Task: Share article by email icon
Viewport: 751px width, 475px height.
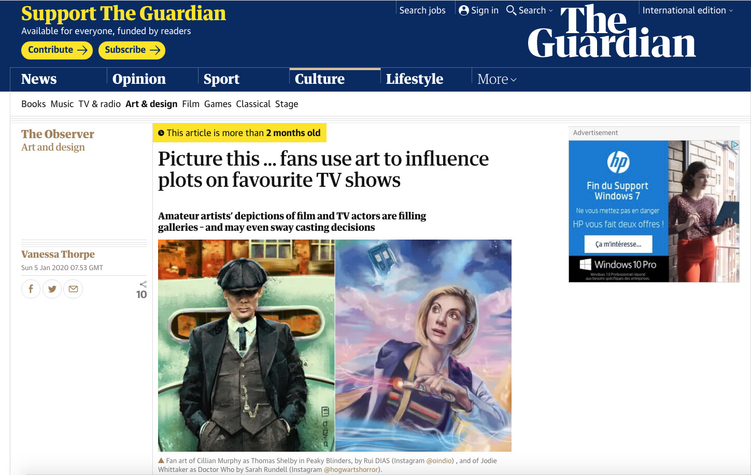Action: [x=73, y=289]
